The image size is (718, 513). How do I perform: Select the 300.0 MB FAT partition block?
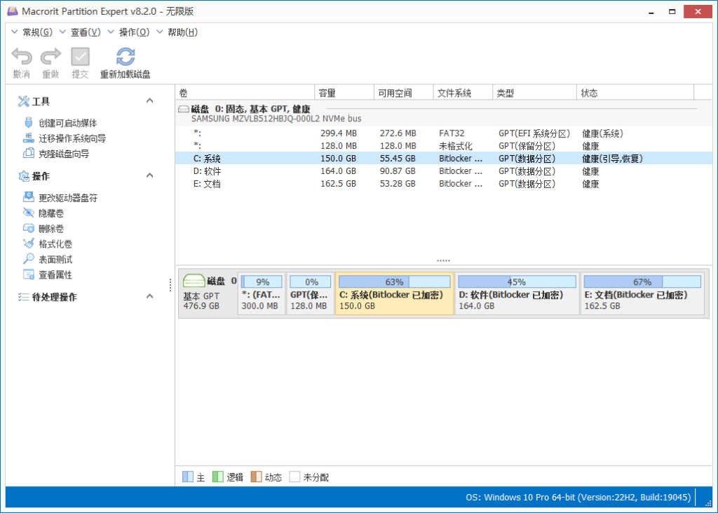coord(262,293)
